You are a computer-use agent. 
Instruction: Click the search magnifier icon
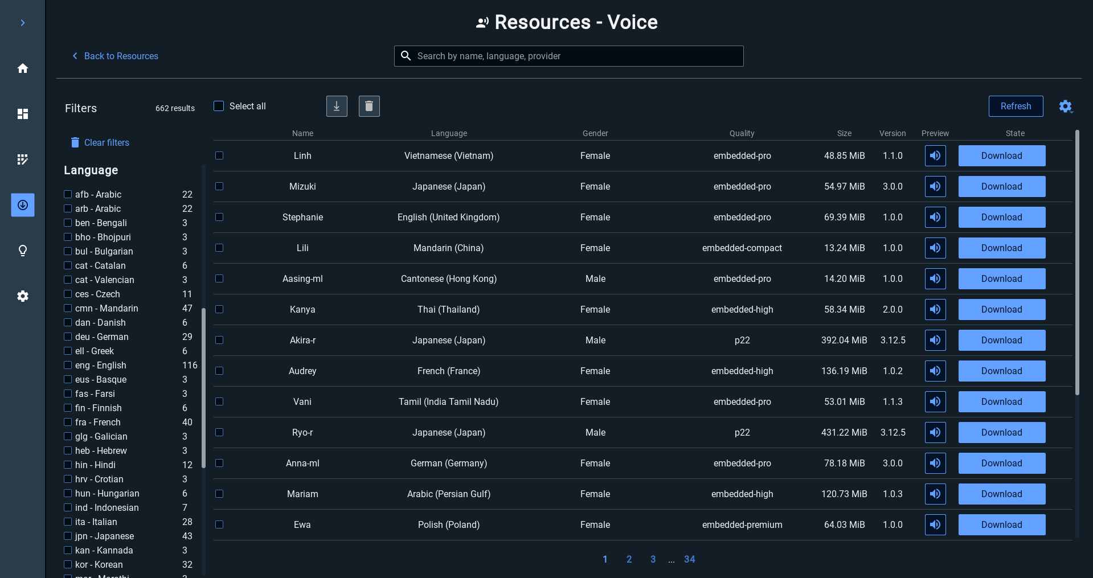point(406,56)
